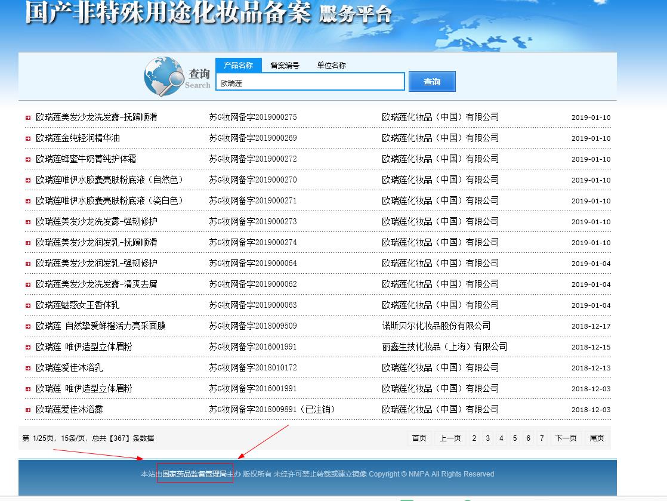Open 欧瑞莲美发沙龙润发乳-抚躁顺滑 record
Screen dimensions: 667x501
click(x=97, y=242)
